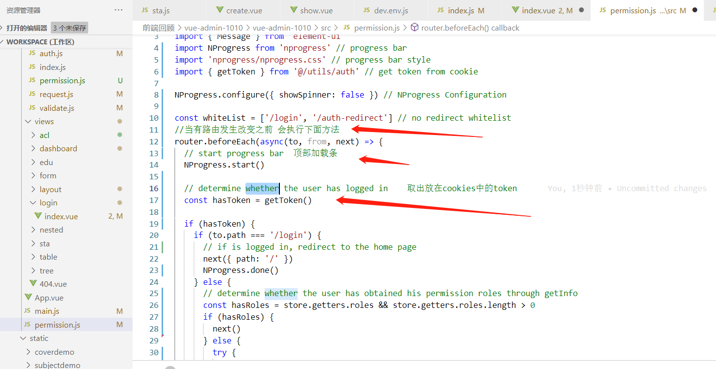Click router.beforeEach() callback breadcrumb
Image resolution: width=716 pixels, height=369 pixels.
470,28
